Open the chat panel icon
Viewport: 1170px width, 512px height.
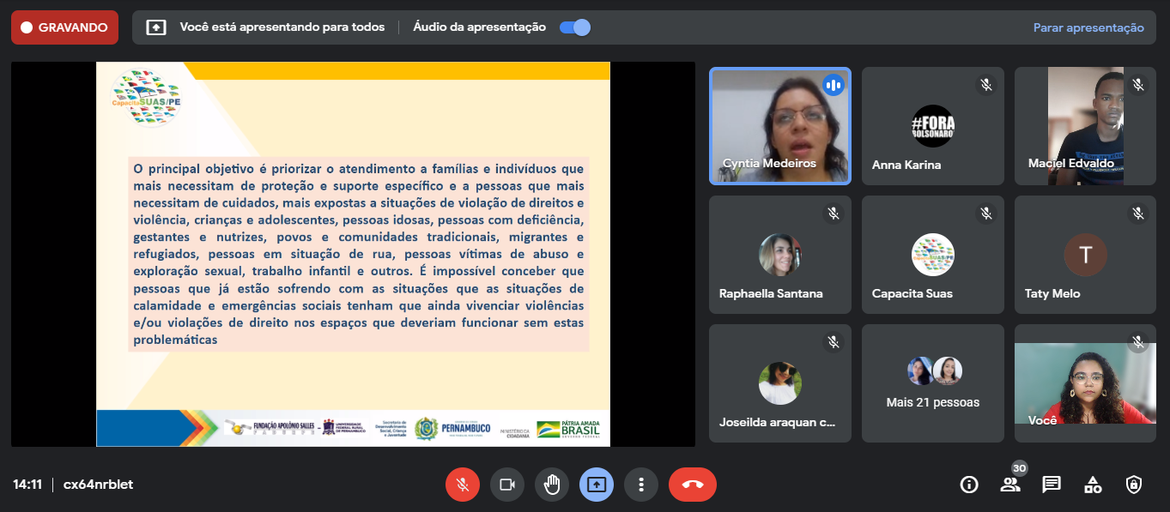coord(1052,485)
